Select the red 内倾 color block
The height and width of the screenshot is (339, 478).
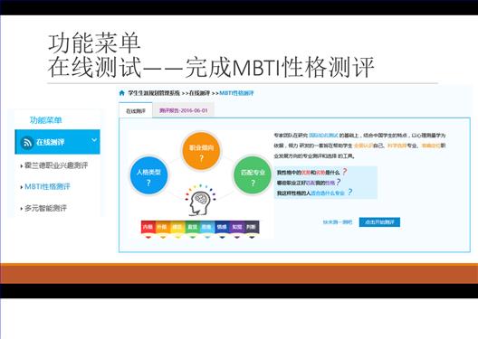click(148, 227)
